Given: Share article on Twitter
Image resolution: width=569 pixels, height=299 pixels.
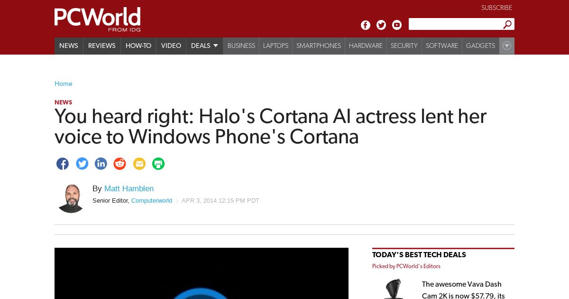Looking at the screenshot, I should [x=82, y=164].
